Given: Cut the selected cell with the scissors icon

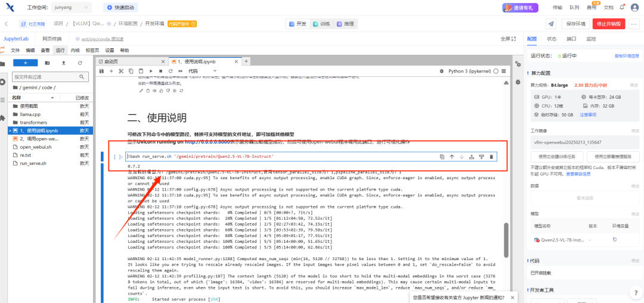Looking at the screenshot, I should click(121, 71).
